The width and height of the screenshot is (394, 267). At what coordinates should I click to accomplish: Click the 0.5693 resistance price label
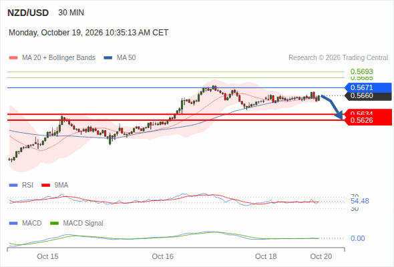coord(361,71)
